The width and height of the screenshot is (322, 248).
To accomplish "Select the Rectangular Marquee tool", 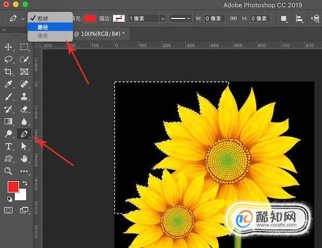I will [24, 47].
